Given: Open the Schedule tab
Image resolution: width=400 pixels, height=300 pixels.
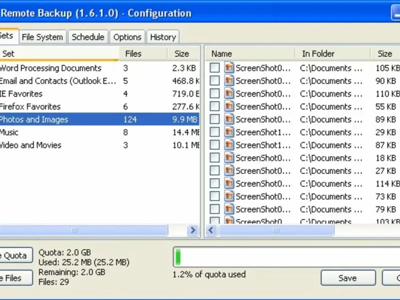Looking at the screenshot, I should point(88,37).
